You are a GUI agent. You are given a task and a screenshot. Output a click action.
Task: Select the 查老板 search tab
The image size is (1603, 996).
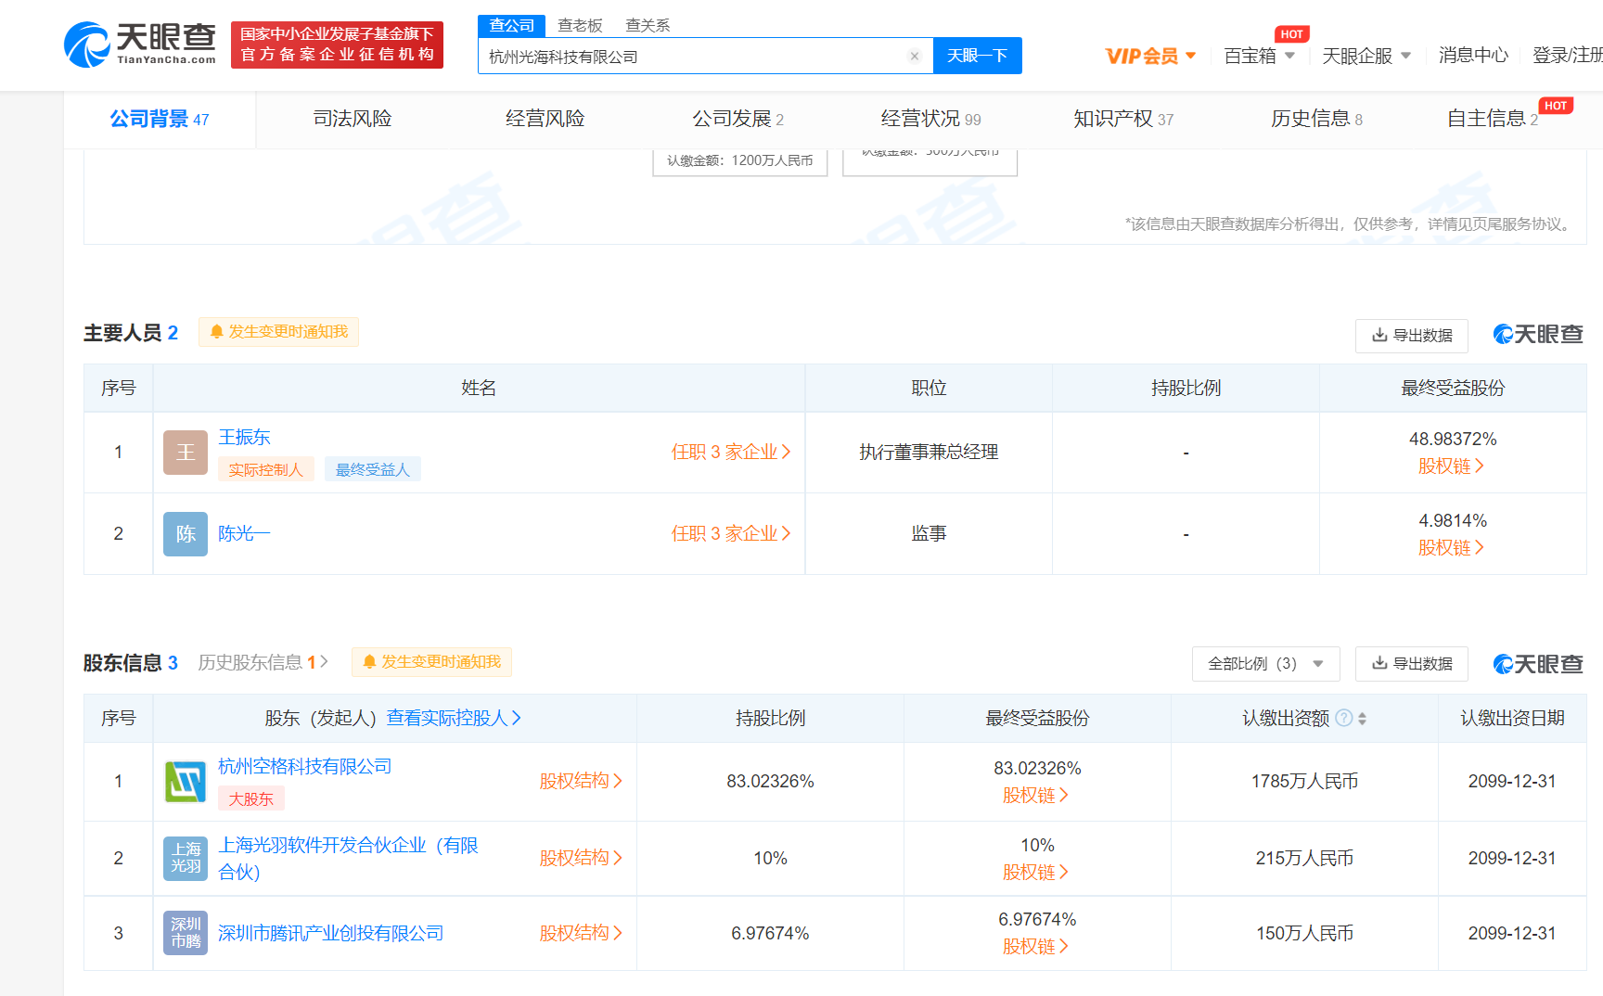click(x=580, y=25)
